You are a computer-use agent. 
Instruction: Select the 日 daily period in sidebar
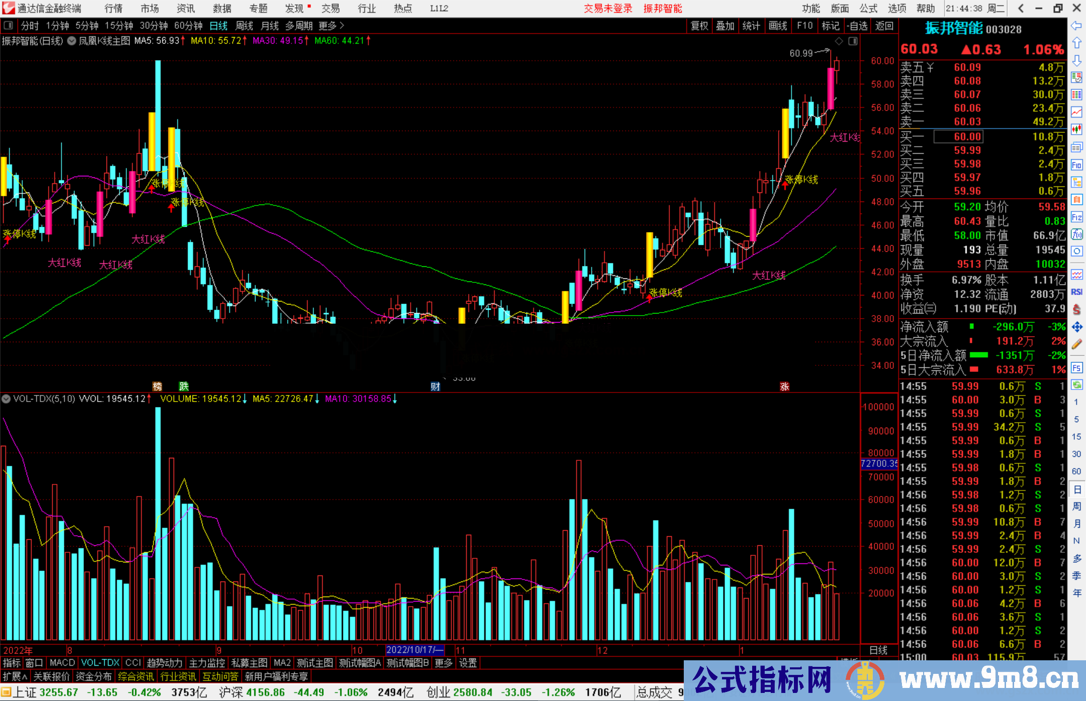1076,489
